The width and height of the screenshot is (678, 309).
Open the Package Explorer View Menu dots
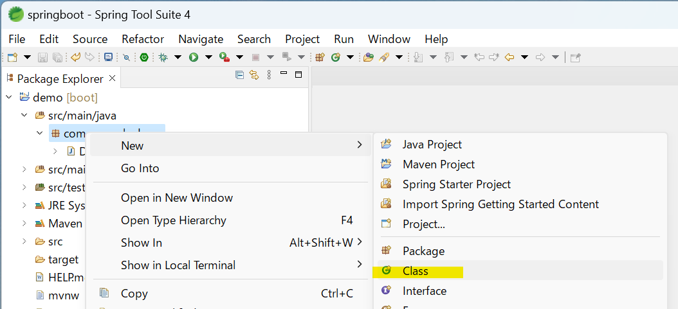[x=269, y=75]
